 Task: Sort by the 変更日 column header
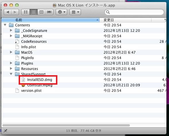pos(125,20)
